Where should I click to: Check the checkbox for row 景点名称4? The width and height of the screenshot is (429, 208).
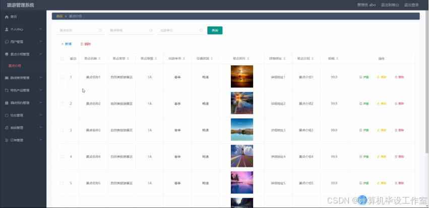pyautogui.click(x=62, y=156)
